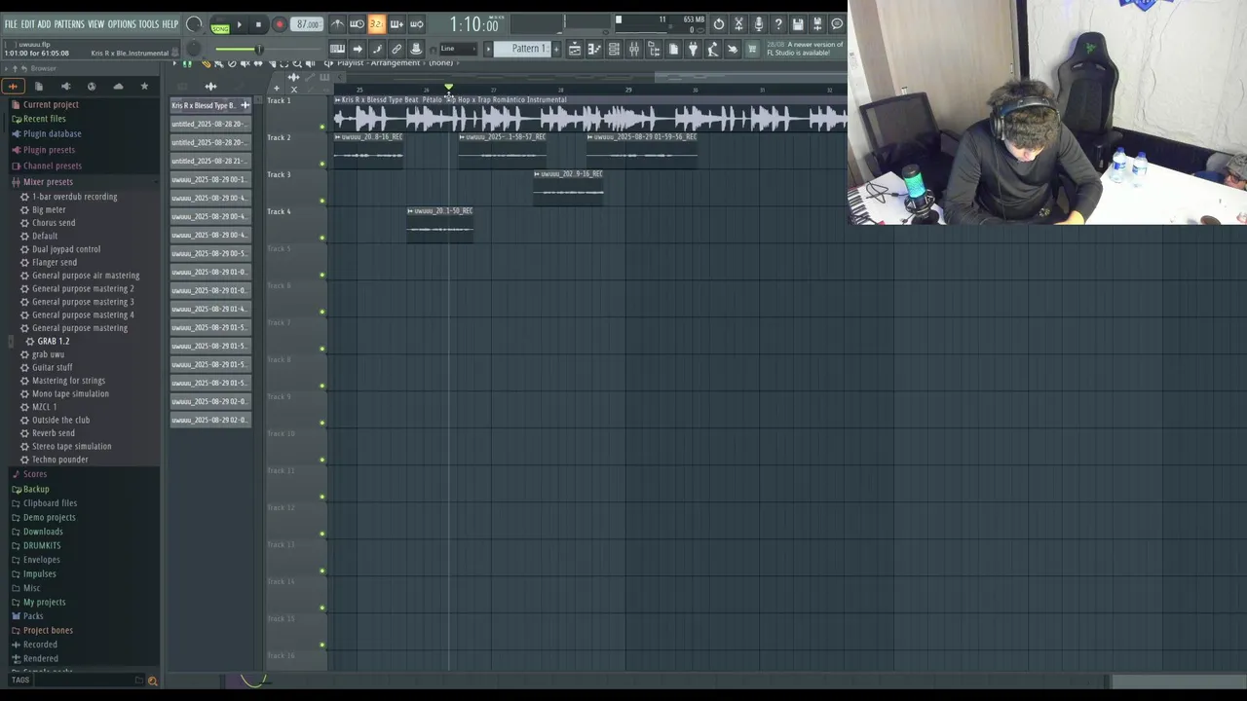1247x701 pixels.
Task: Toggle the blend/overdub recording icon
Action: [397, 24]
